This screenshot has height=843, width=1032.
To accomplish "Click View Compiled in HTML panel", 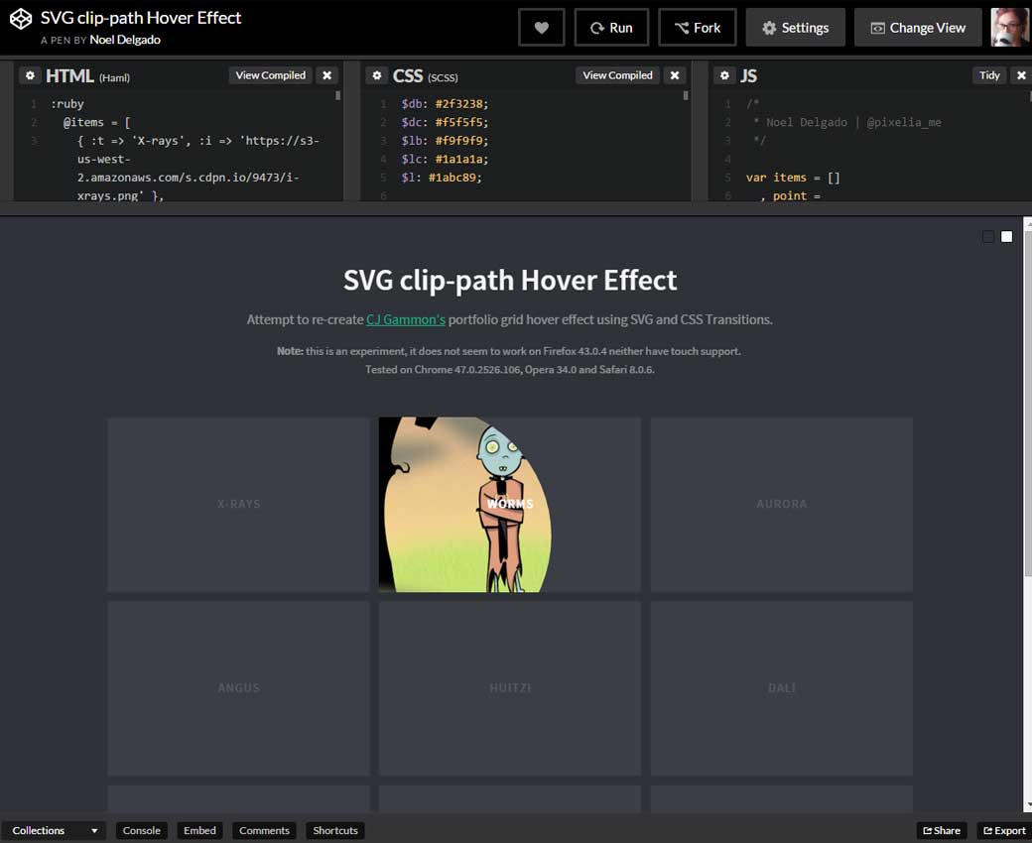I will pos(270,75).
